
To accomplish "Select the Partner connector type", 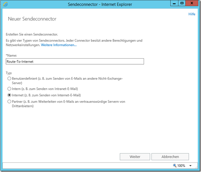I will click(x=9, y=101).
